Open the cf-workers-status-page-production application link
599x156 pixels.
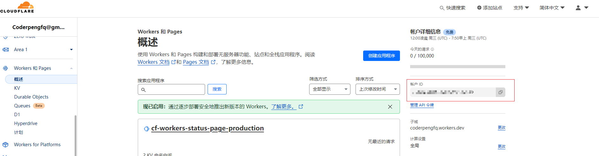click(208, 128)
